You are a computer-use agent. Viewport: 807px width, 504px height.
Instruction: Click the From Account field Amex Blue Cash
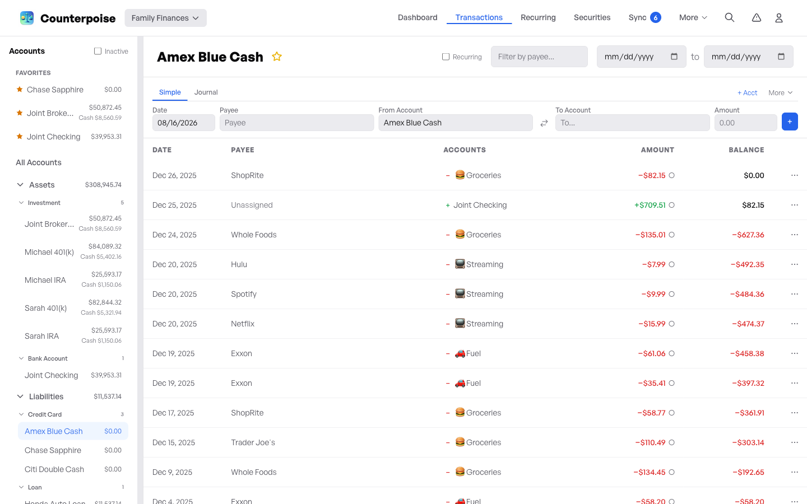(455, 123)
